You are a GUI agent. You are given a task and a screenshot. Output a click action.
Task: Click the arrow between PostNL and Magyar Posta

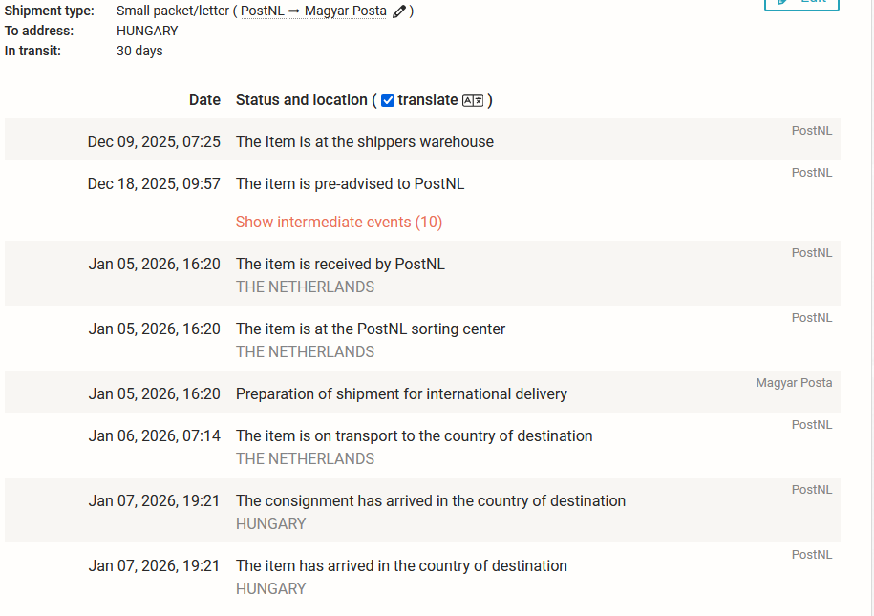[x=294, y=11]
